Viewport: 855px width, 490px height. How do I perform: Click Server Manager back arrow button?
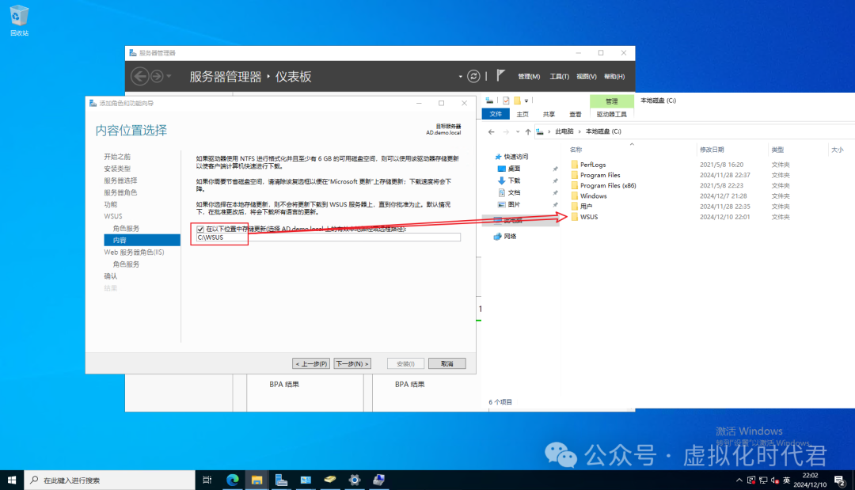tap(140, 76)
